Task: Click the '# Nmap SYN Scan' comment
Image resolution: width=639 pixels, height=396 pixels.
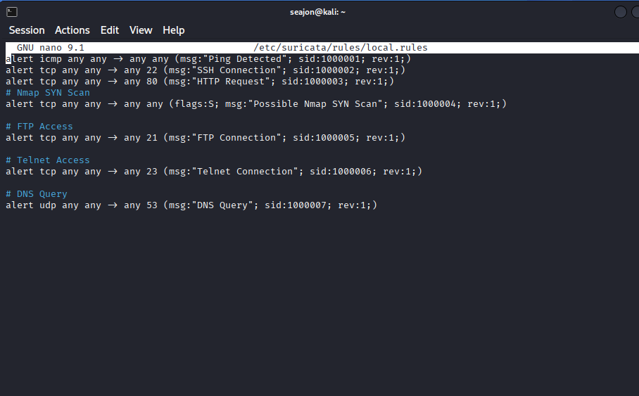Action: coord(48,93)
